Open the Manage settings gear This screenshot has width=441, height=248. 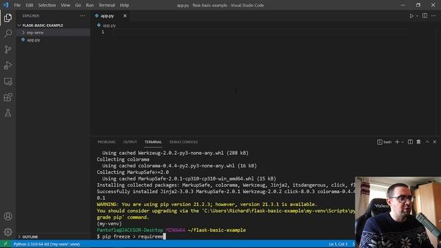click(8, 231)
